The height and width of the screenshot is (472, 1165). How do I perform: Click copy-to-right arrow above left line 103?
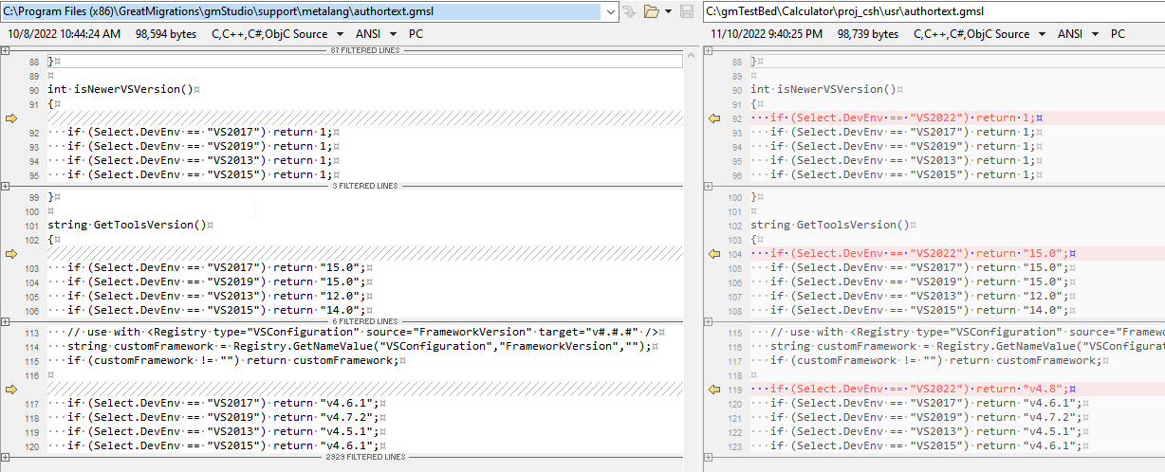point(11,254)
